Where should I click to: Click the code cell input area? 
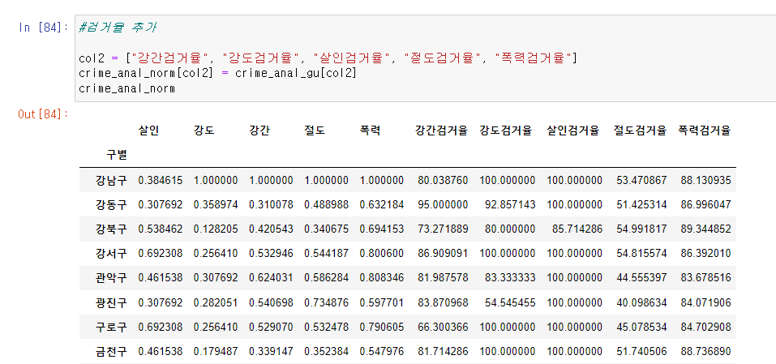coord(425,58)
